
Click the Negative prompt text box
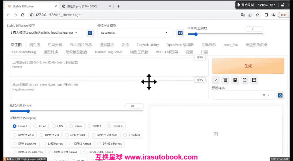[109, 90]
